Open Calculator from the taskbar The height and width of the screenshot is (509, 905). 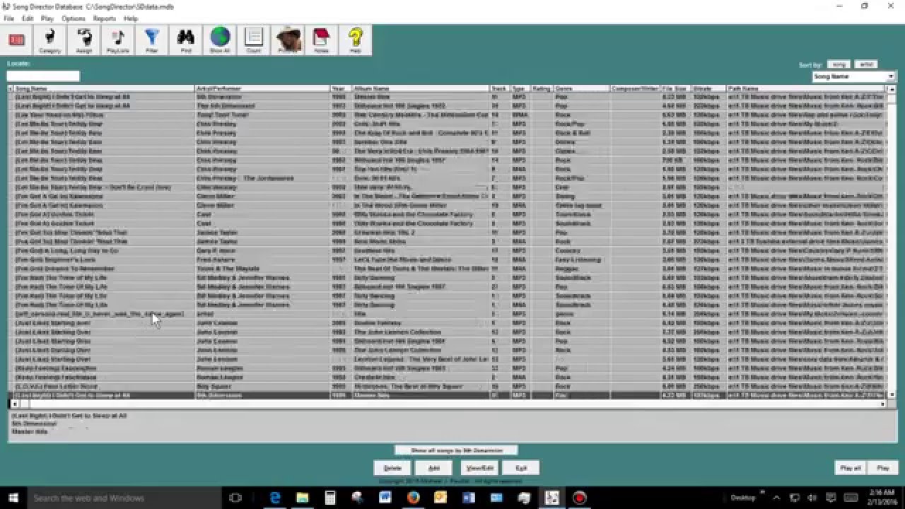coord(330,498)
